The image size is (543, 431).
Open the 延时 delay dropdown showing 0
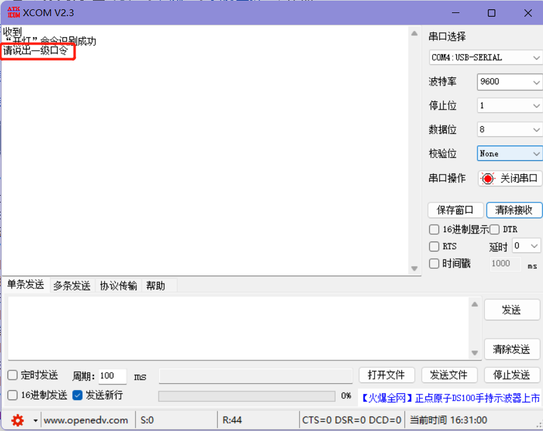click(526, 246)
